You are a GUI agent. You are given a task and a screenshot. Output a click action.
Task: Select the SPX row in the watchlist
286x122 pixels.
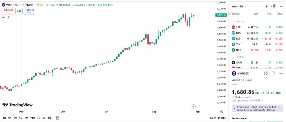pos(257,27)
